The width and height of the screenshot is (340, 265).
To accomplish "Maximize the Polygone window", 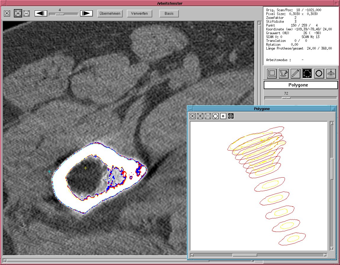I will point(333,109).
